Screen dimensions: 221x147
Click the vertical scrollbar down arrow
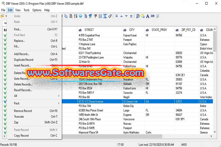[x=215, y=132]
